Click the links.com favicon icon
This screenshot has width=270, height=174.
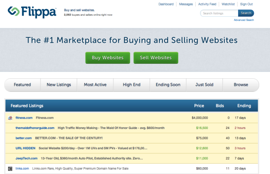click(10, 169)
